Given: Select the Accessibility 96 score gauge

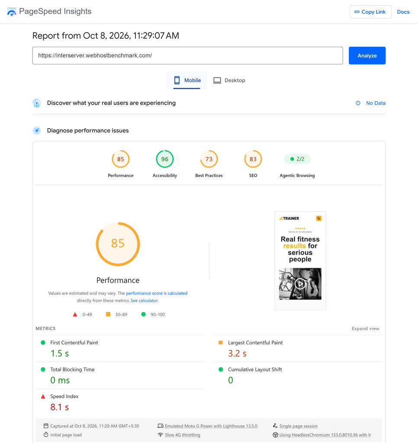Looking at the screenshot, I should tap(165, 159).
